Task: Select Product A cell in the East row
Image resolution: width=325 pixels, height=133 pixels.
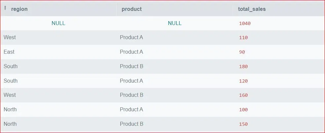Action: (131, 52)
